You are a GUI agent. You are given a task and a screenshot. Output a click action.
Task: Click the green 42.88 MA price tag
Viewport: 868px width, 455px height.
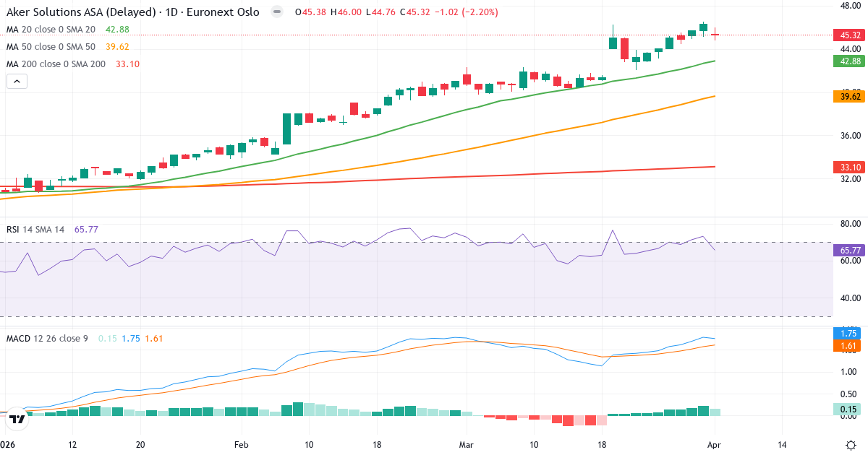pos(850,61)
